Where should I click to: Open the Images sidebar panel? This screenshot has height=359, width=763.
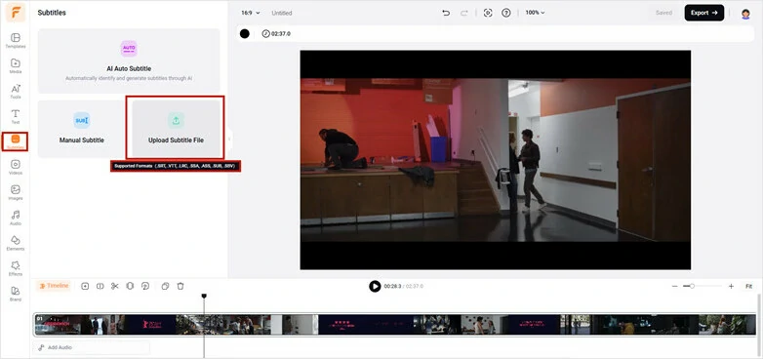coord(15,192)
